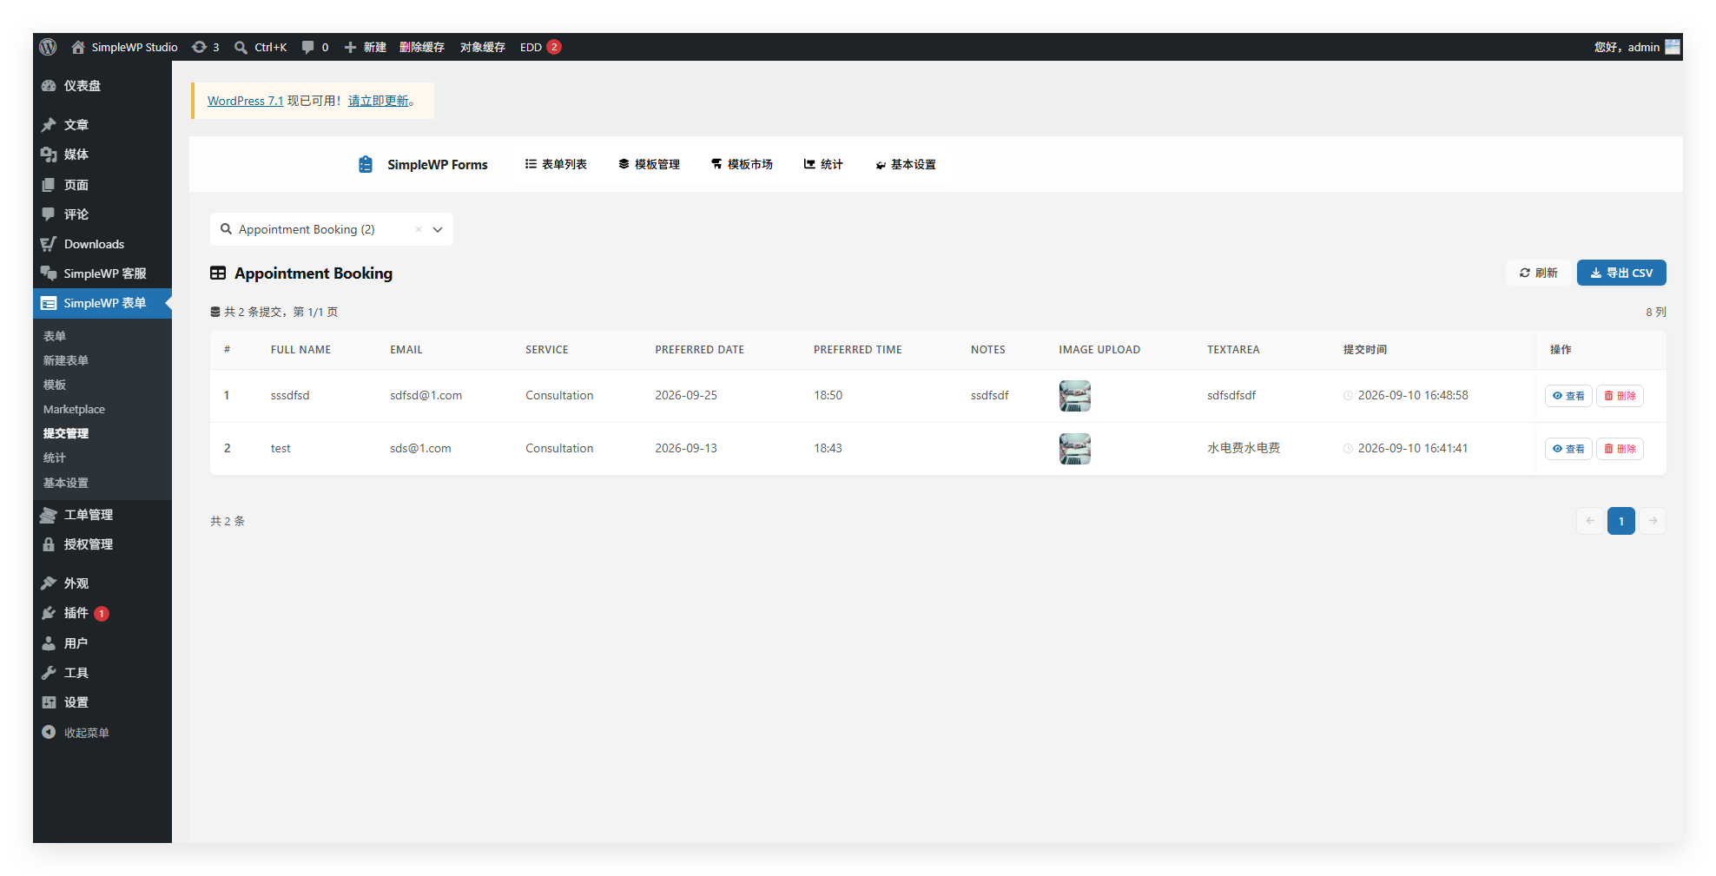
Task: Click previous page arrow
Action: coord(1590,521)
